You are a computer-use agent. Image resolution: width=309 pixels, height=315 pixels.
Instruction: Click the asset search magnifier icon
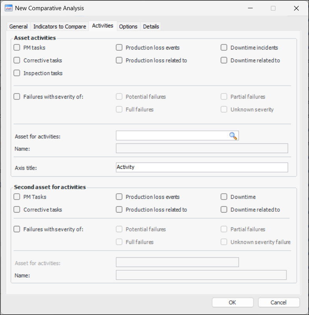pyautogui.click(x=233, y=136)
